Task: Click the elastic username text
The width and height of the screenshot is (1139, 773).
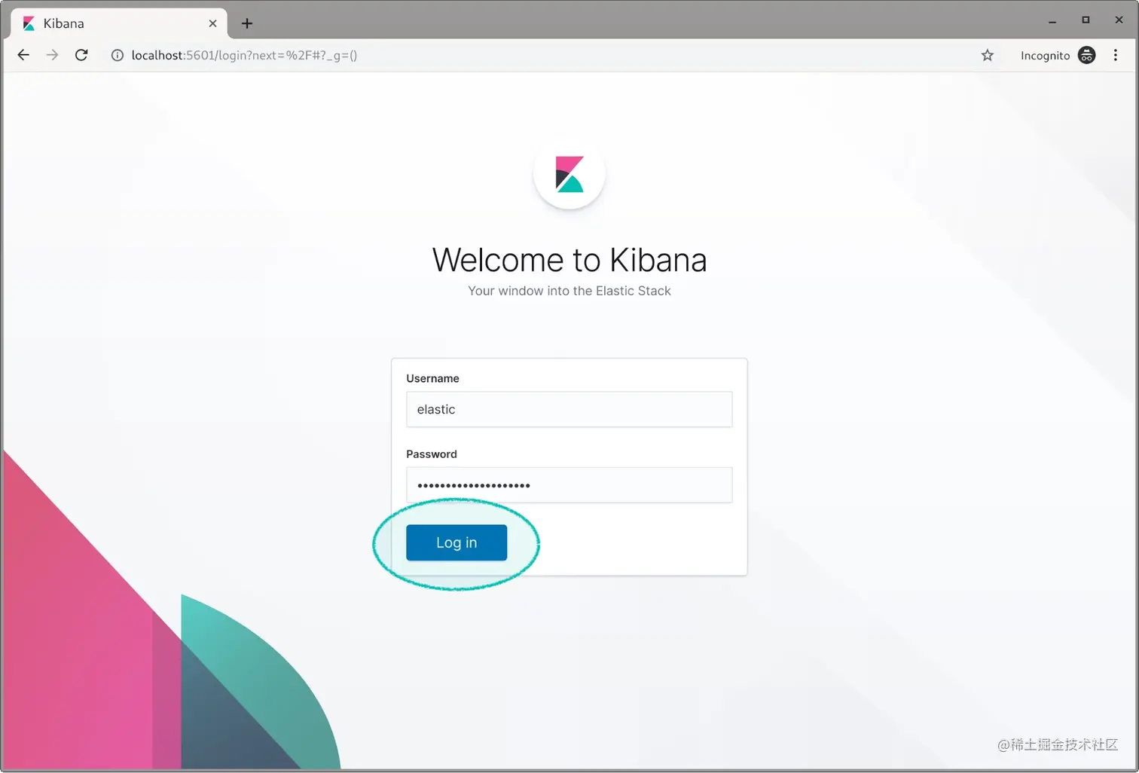Action: 437,409
